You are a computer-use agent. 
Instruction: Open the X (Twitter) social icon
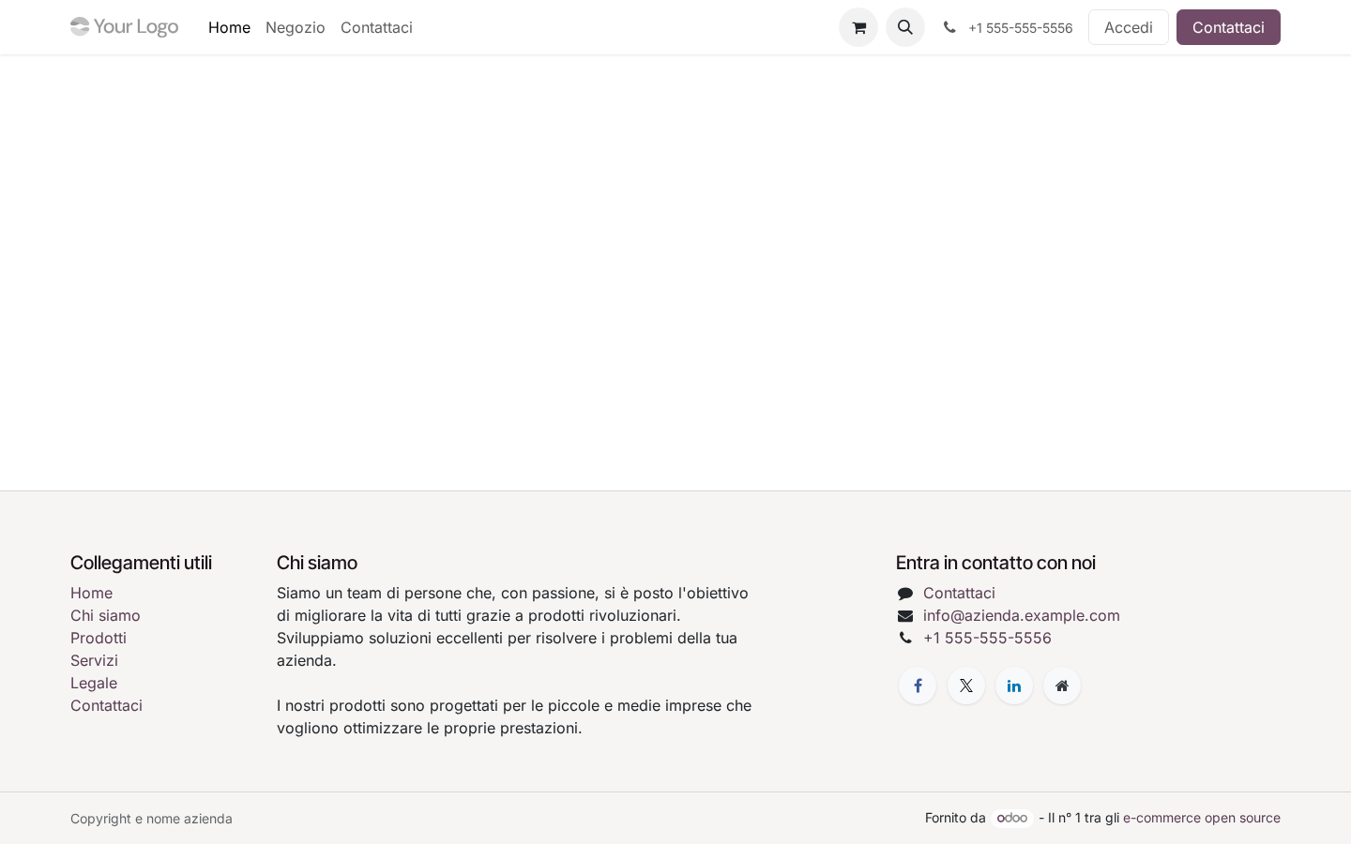click(x=966, y=686)
